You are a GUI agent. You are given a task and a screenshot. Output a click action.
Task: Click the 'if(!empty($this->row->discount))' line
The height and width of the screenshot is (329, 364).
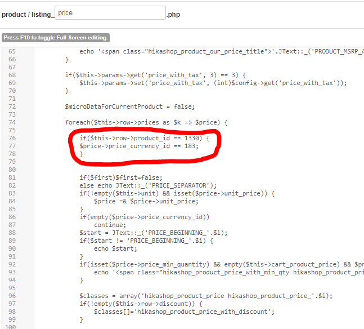click(x=141, y=304)
